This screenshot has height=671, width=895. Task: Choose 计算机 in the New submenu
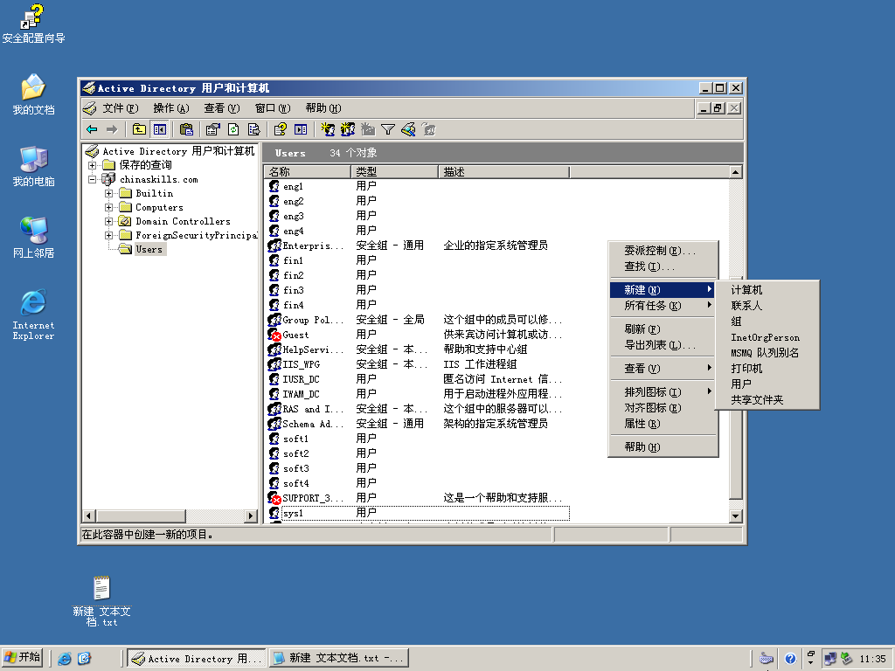tap(767, 290)
